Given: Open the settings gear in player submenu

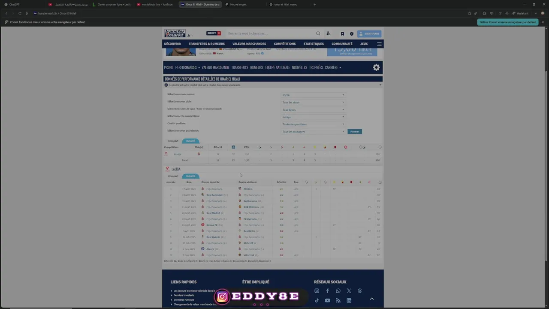Looking at the screenshot, I should point(376,67).
